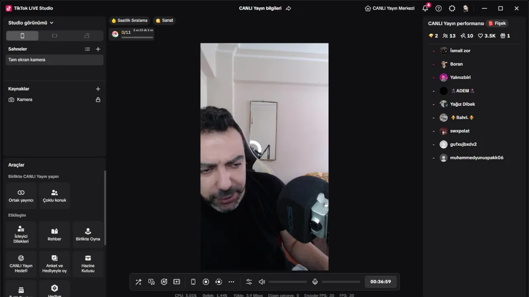The height and width of the screenshot is (297, 529).
Task: Expand the Studio görünümü dropdown
Action: [31, 23]
